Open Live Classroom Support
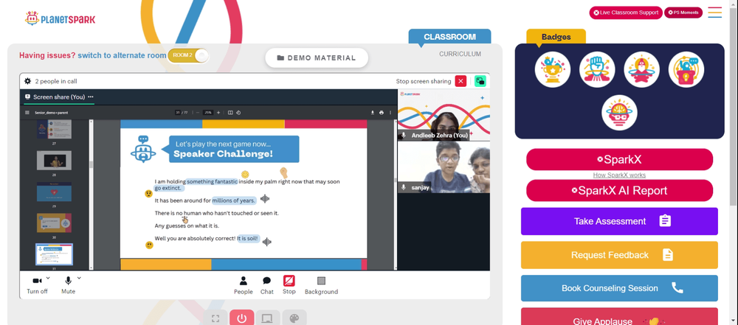The image size is (738, 325). (x=626, y=13)
